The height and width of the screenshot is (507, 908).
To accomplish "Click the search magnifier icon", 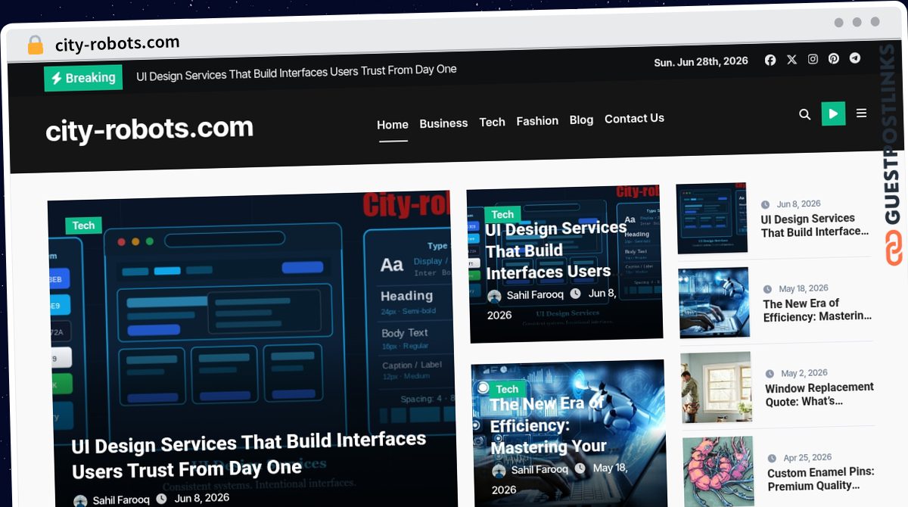I will click(x=805, y=114).
